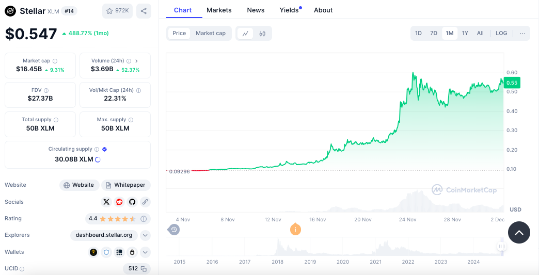
Task: Click the Total supply info icon
Action: (56, 120)
